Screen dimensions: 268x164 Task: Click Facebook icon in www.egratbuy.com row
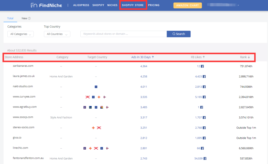202,107
